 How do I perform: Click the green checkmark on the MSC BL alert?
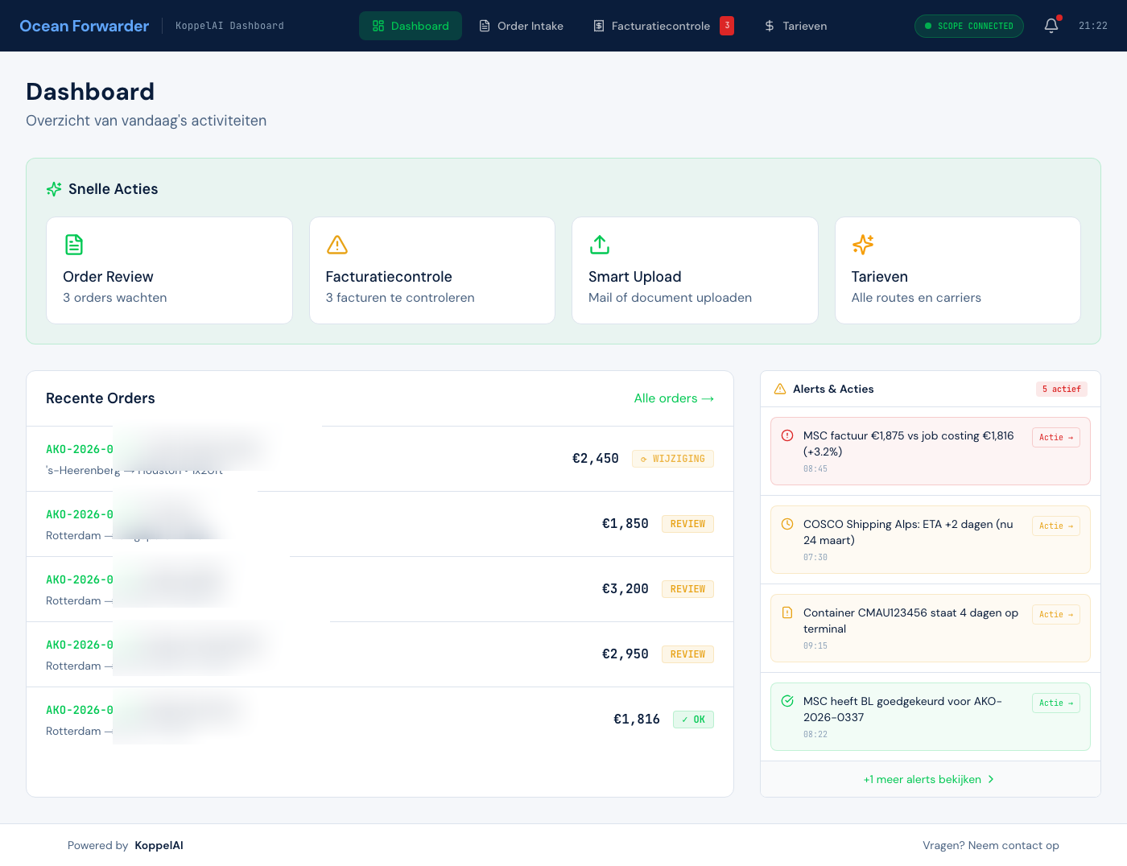click(787, 701)
